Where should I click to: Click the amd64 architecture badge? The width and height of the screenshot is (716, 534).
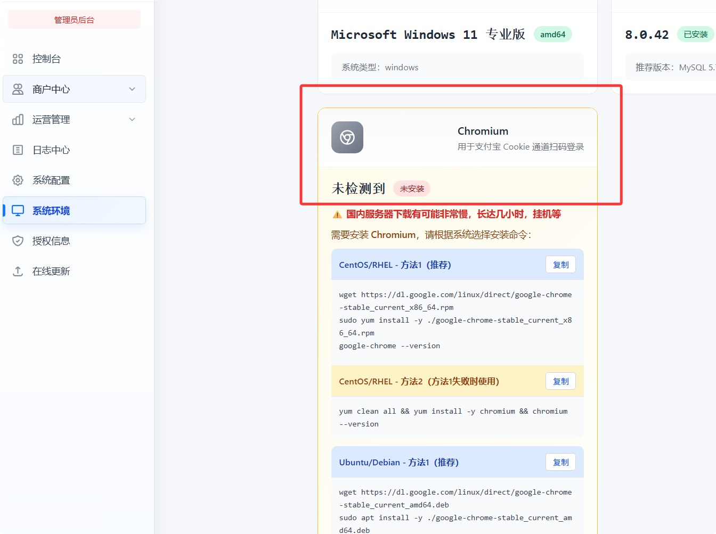point(552,34)
